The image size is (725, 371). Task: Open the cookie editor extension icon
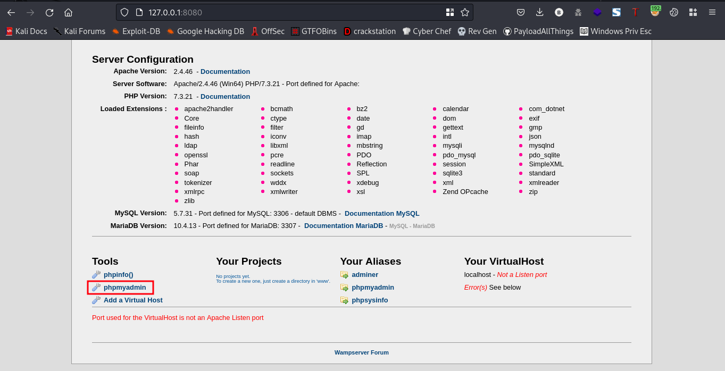pos(674,12)
